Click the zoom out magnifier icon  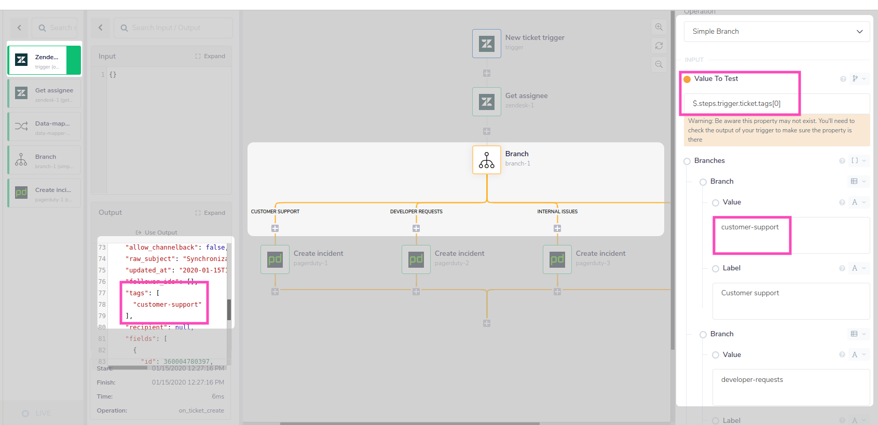coord(658,64)
